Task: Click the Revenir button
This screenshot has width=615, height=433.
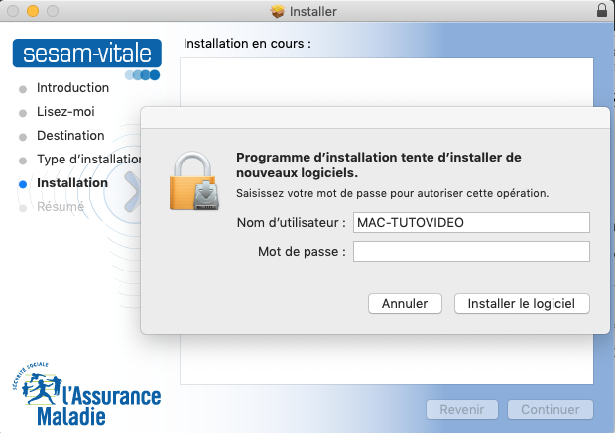Action: click(462, 409)
